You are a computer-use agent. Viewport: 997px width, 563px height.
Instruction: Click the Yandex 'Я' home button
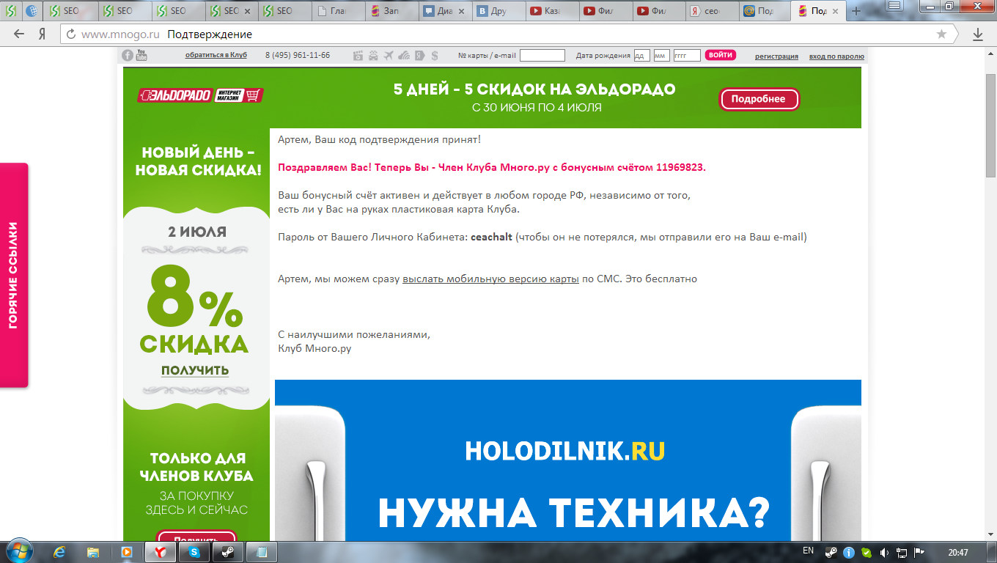43,34
